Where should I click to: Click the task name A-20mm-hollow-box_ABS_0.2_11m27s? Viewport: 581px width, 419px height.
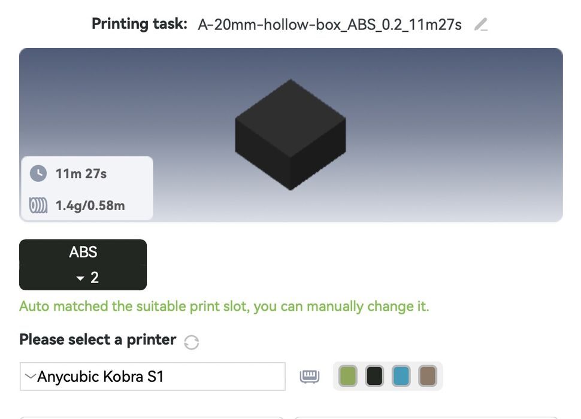pos(329,25)
